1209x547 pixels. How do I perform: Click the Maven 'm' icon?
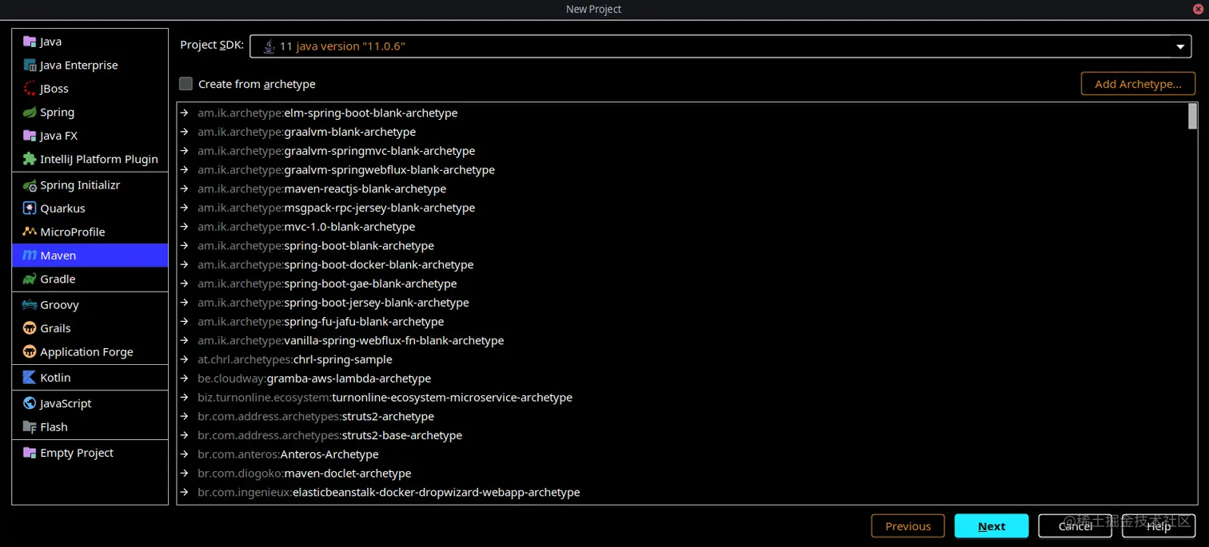[30, 256]
